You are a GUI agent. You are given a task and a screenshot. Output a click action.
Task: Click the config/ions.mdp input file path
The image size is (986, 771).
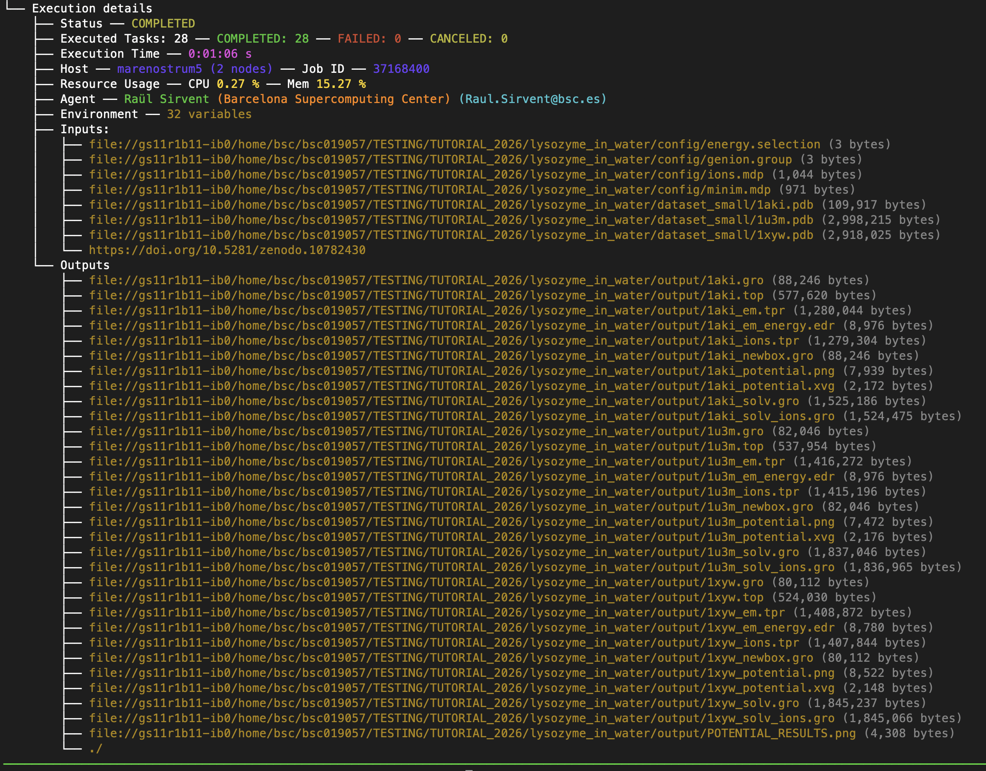426,175
